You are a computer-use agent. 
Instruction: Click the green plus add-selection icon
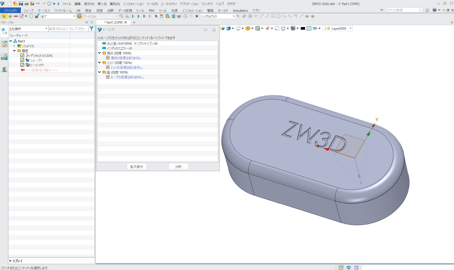click(10, 16)
